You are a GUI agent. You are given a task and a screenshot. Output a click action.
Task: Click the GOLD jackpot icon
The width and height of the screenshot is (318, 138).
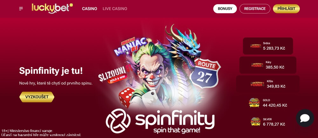pyautogui.click(x=254, y=103)
